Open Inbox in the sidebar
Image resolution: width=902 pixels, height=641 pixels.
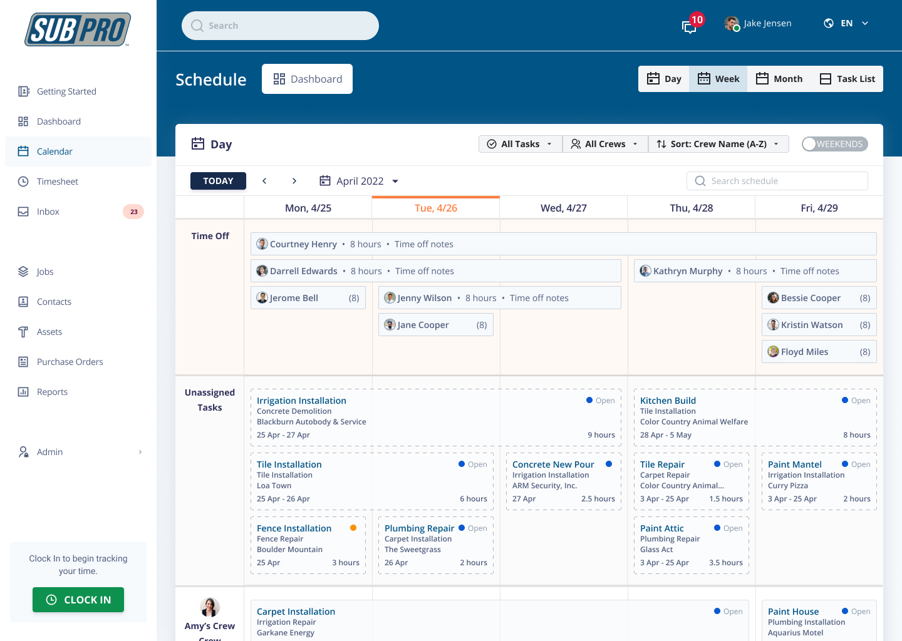(48, 212)
